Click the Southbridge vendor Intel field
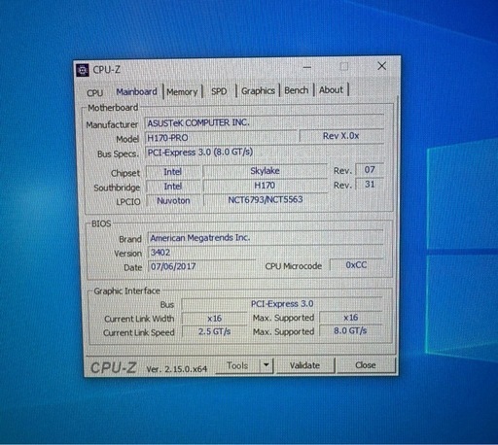The width and height of the screenshot is (498, 445). [x=173, y=187]
